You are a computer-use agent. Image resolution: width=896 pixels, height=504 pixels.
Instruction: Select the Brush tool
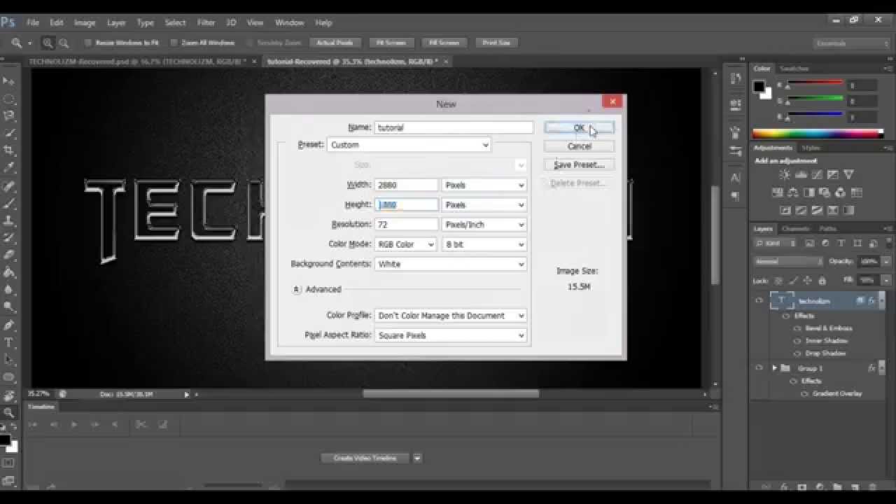pyautogui.click(x=9, y=204)
